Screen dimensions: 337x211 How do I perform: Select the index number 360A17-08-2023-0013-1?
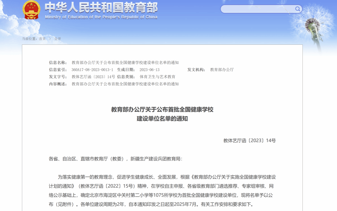coord(92,70)
